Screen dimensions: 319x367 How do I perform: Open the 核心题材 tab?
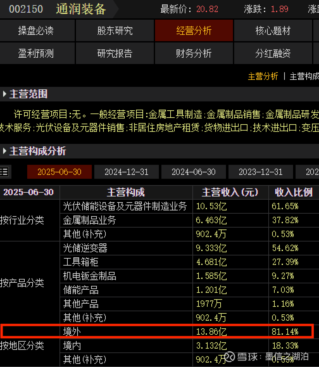pyautogui.click(x=273, y=30)
